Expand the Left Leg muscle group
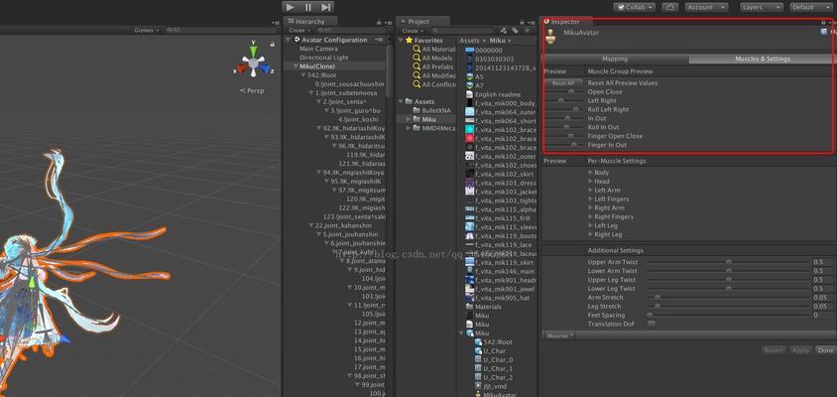The height and width of the screenshot is (397, 837). [x=590, y=225]
